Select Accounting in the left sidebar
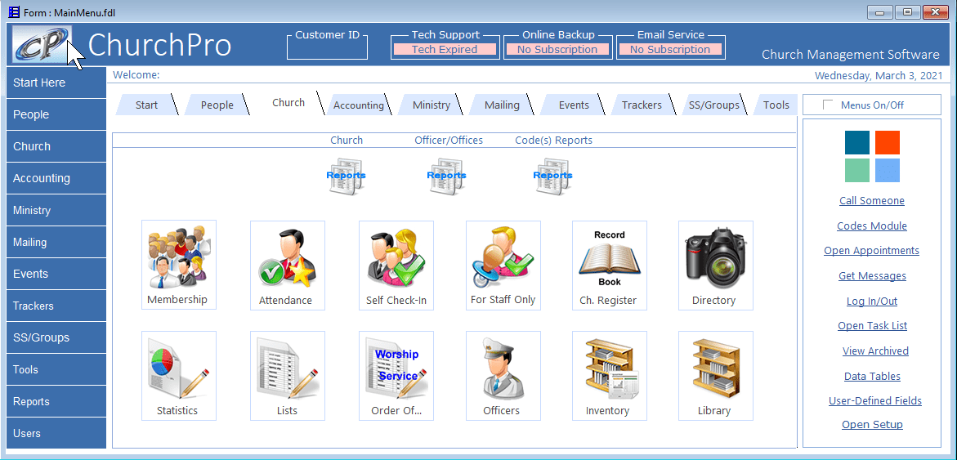Image resolution: width=957 pixels, height=460 pixels. 56,178
